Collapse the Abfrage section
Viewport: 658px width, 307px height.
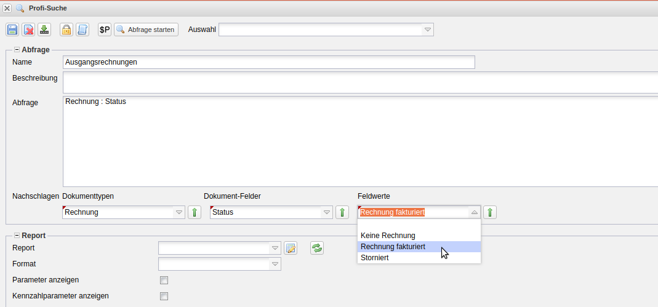17,50
